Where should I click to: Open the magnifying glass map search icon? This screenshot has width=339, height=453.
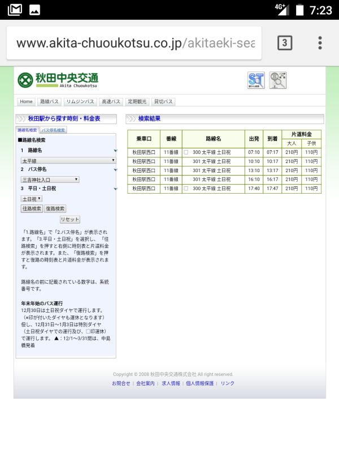[x=277, y=80]
